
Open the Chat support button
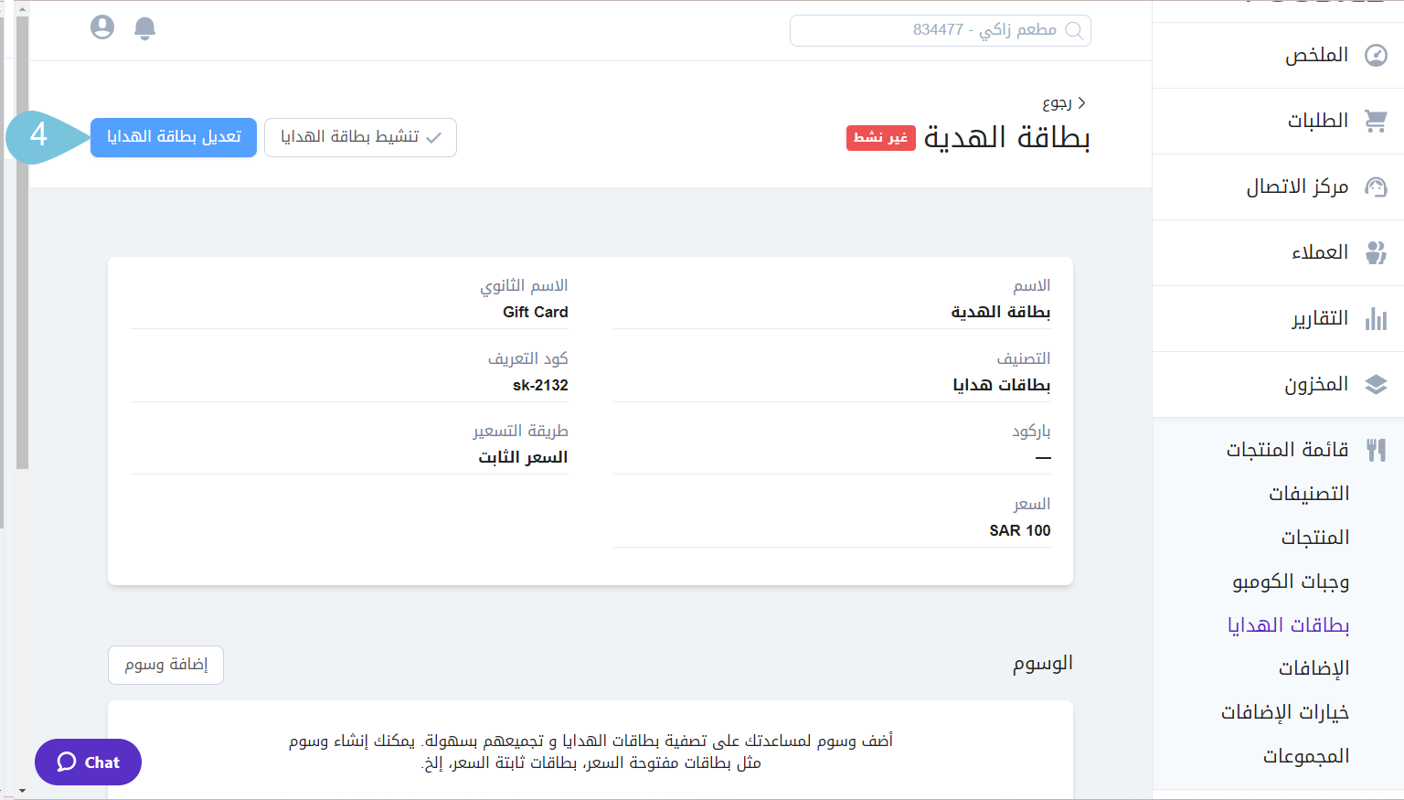point(88,762)
